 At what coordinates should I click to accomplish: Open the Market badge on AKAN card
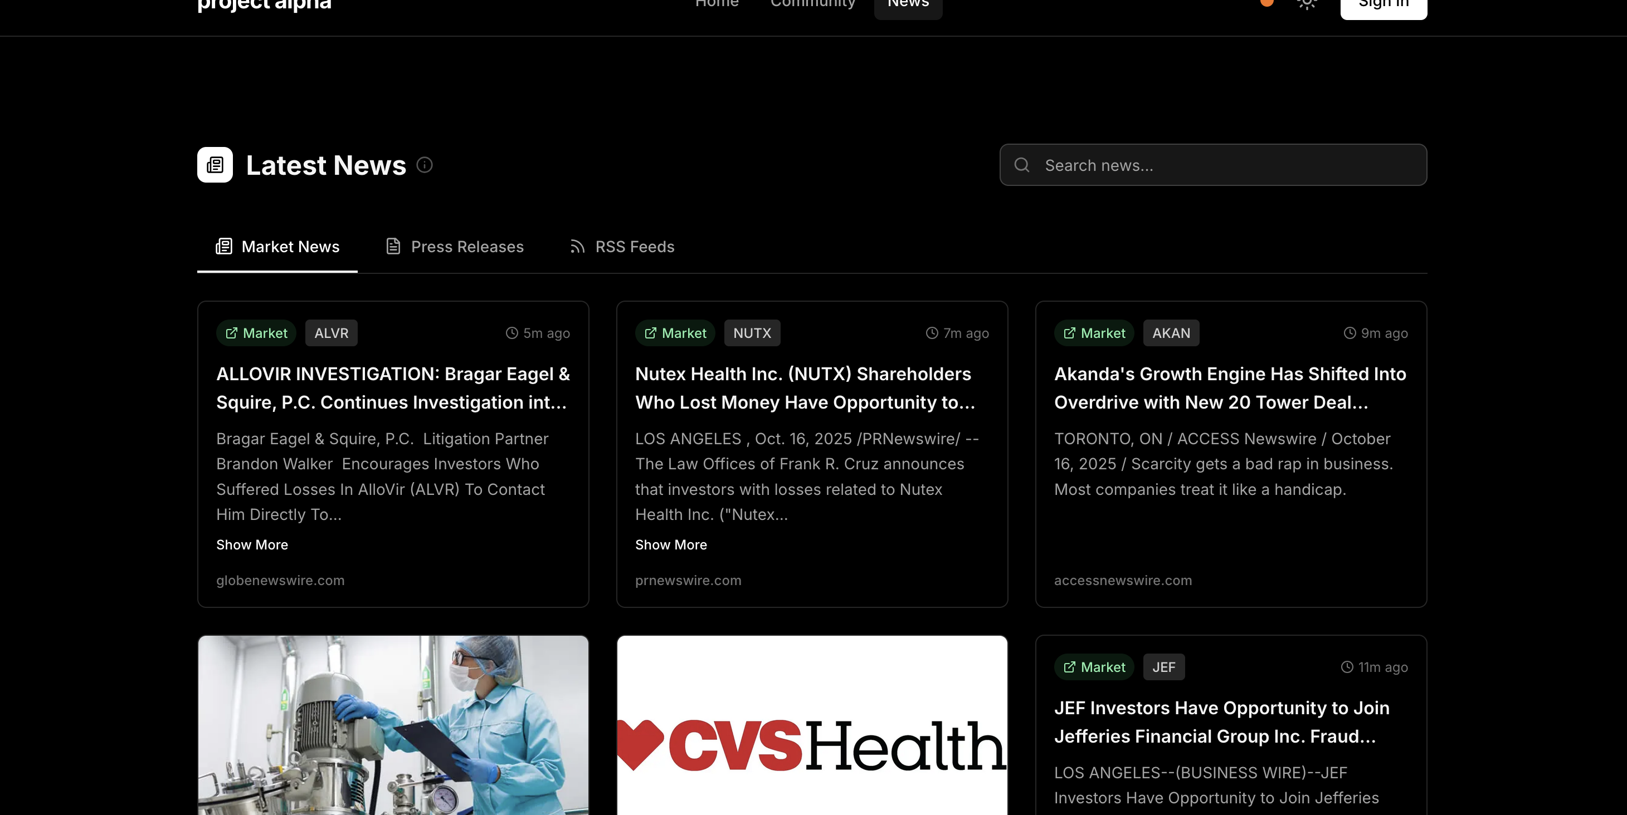click(1094, 333)
